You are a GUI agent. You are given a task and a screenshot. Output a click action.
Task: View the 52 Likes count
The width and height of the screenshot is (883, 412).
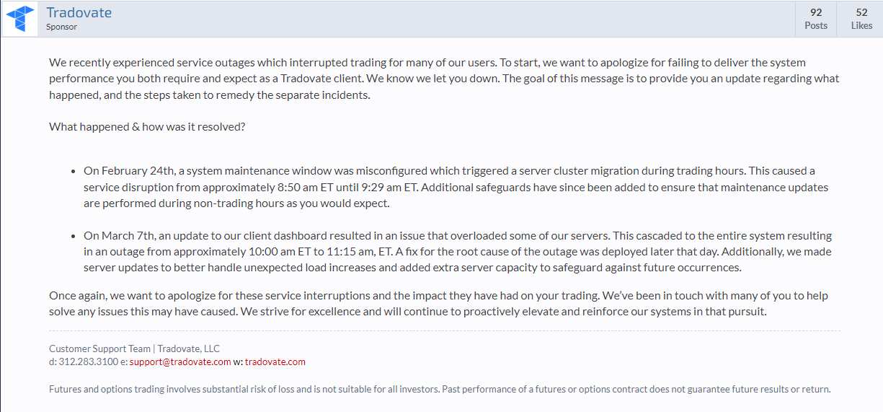click(861, 19)
